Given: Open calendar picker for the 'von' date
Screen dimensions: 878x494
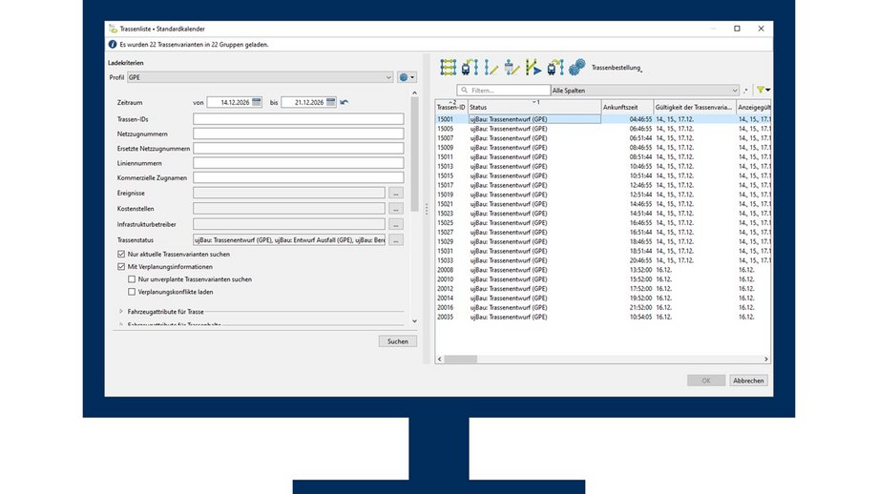Looking at the screenshot, I should click(x=257, y=102).
